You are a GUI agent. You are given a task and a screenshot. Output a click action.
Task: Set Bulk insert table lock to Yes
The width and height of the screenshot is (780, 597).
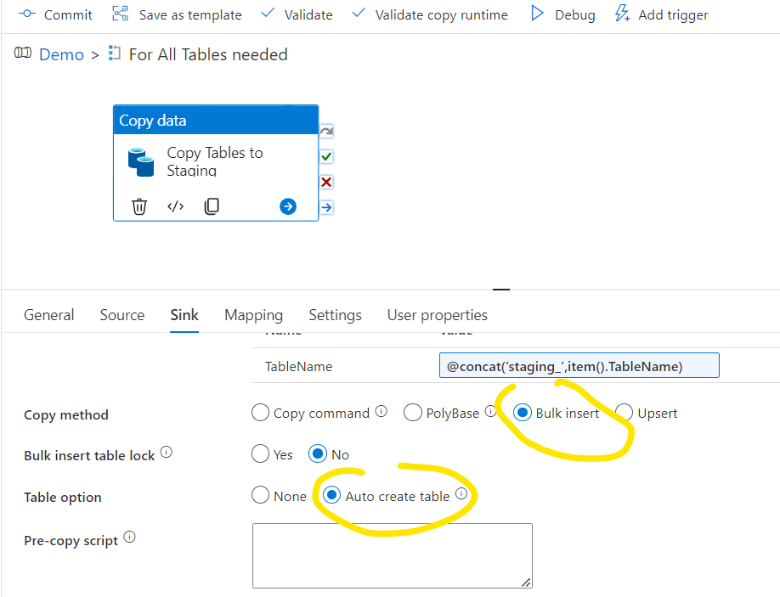(261, 454)
